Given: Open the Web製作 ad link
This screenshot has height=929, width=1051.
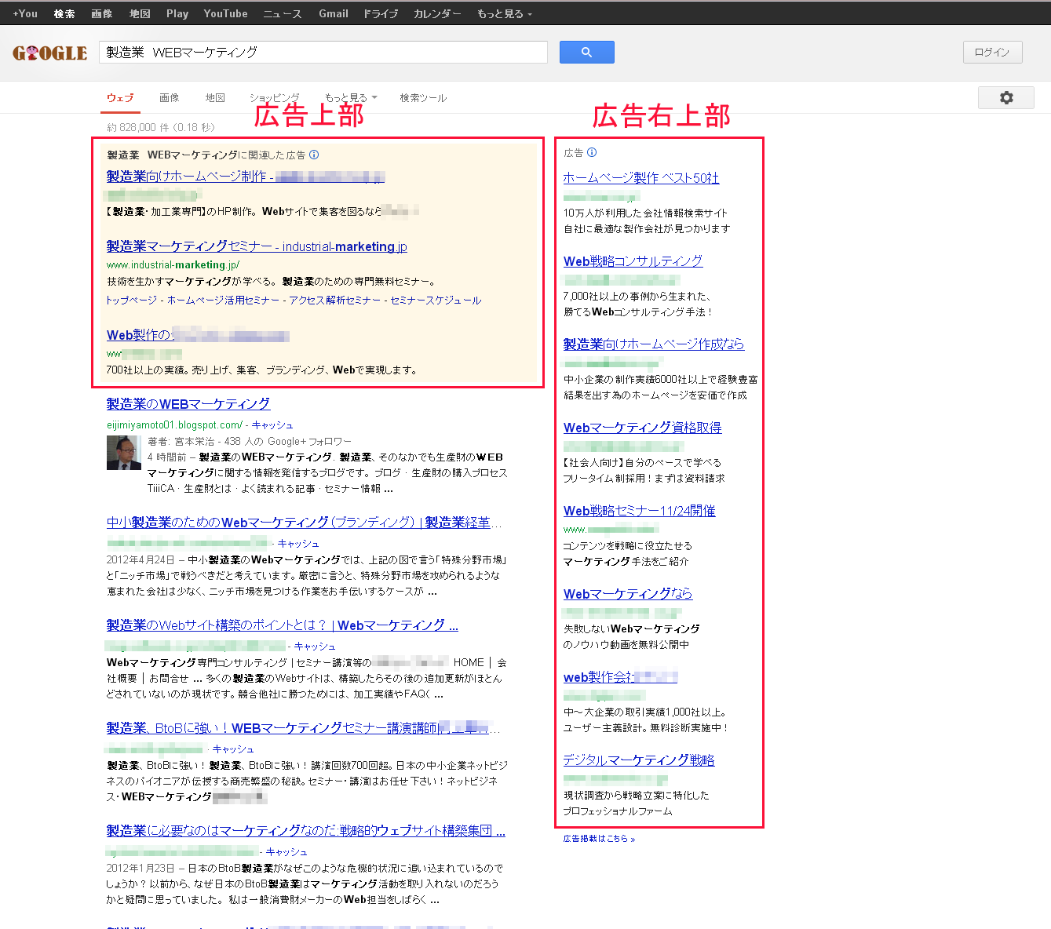Looking at the screenshot, I should tap(198, 335).
